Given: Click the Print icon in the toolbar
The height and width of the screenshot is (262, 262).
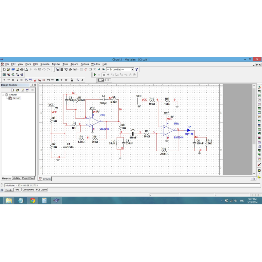Looking at the screenshot, I should (x=22, y=69).
